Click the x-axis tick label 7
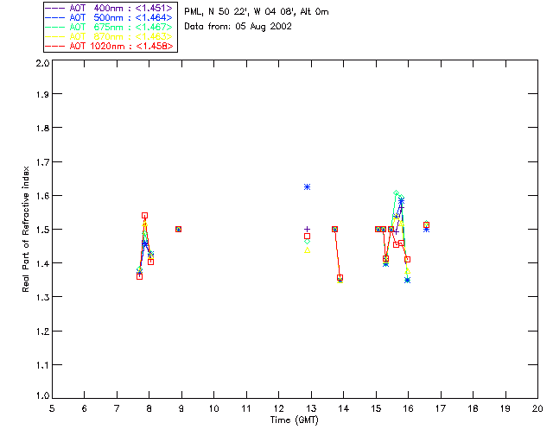This screenshot has width=553, height=442. click(x=117, y=408)
